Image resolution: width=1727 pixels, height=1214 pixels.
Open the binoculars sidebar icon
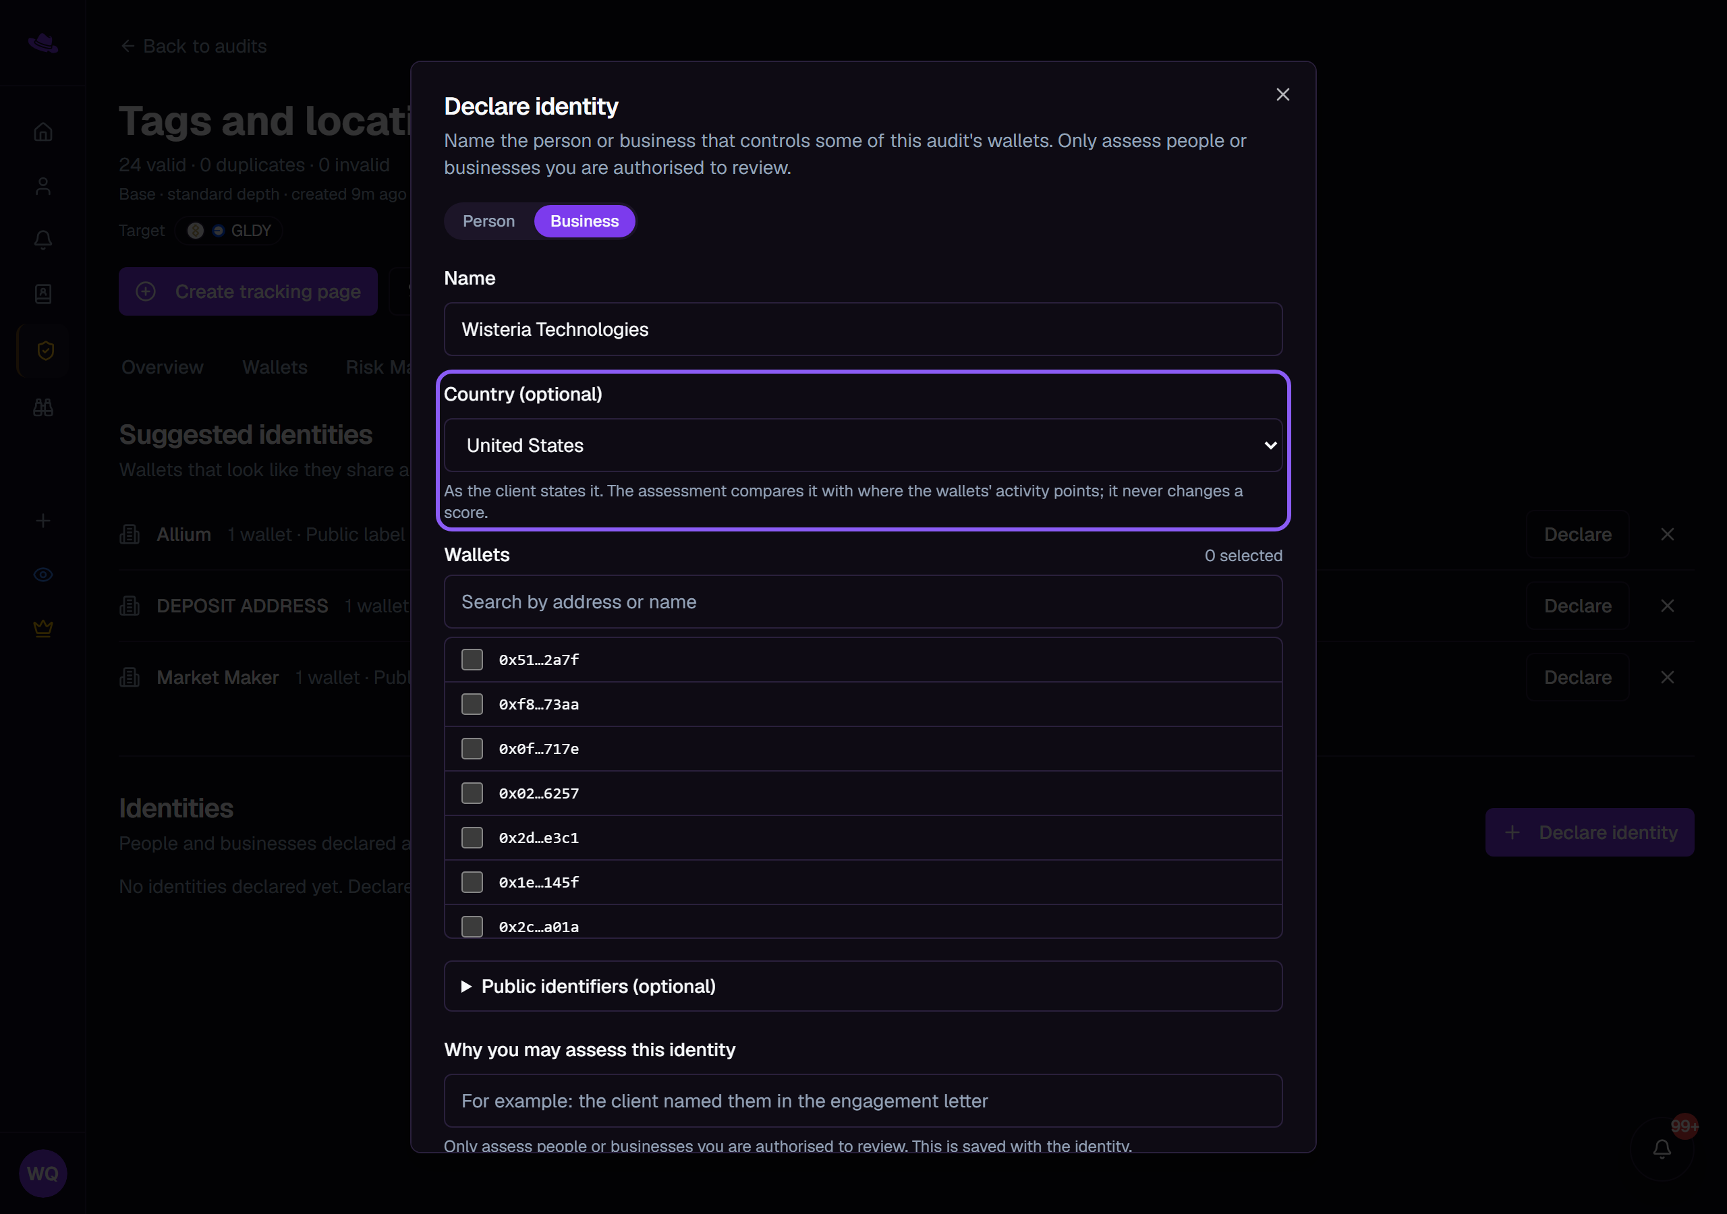[43, 407]
